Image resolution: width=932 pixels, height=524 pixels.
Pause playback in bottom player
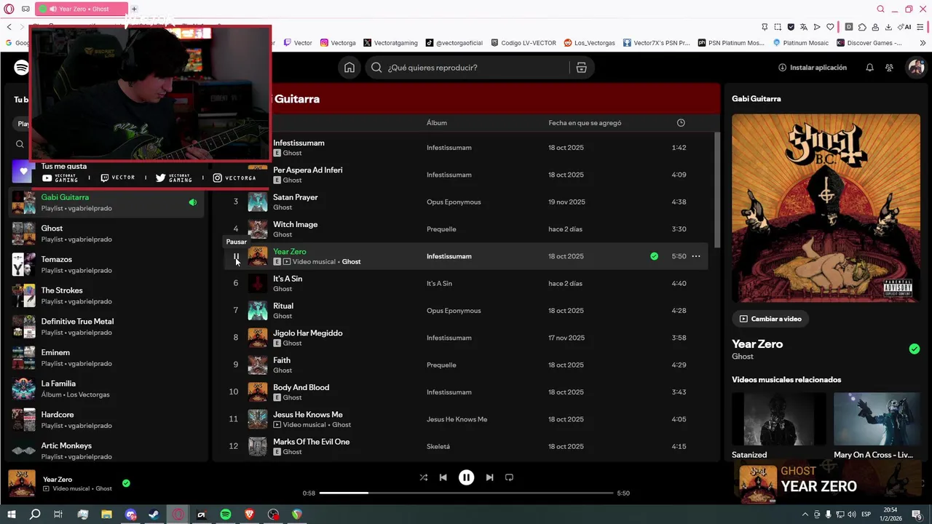click(x=466, y=477)
